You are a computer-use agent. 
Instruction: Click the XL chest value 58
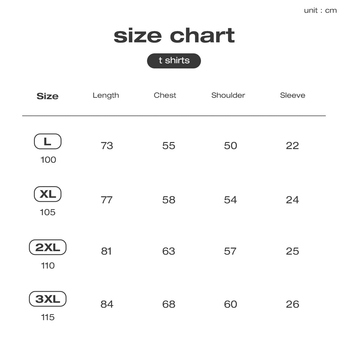coord(168,200)
